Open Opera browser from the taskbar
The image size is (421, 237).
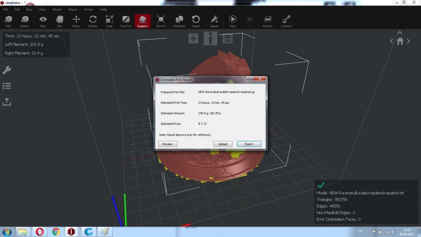click(39, 232)
